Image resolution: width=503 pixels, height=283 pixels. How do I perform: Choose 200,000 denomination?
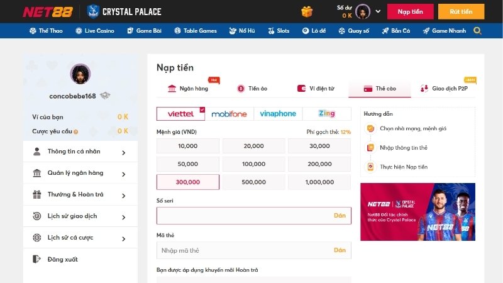tap(319, 164)
